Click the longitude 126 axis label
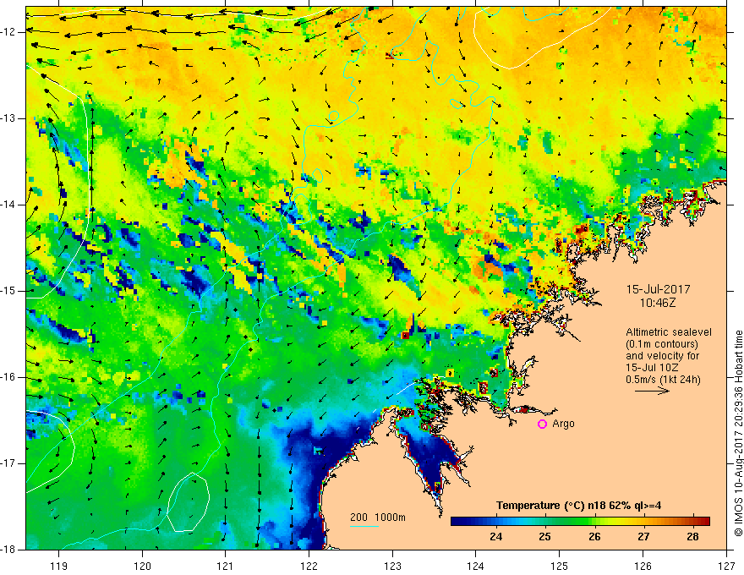744x575 pixels. point(643,566)
